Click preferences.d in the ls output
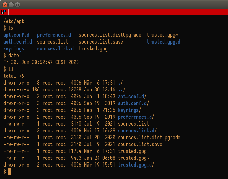This screenshot has width=228, height=179. 54,35
